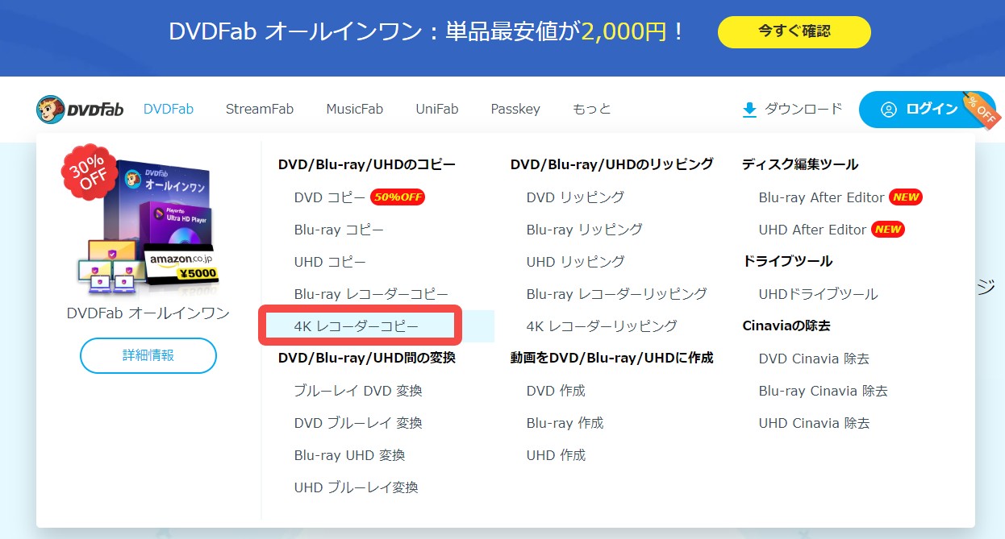This screenshot has height=539, width=1005.
Task: Open DVD 作成
Action: point(556,391)
